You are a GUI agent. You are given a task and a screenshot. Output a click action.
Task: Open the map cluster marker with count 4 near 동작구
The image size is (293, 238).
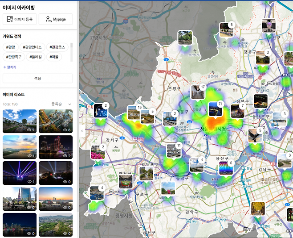tap(196, 164)
